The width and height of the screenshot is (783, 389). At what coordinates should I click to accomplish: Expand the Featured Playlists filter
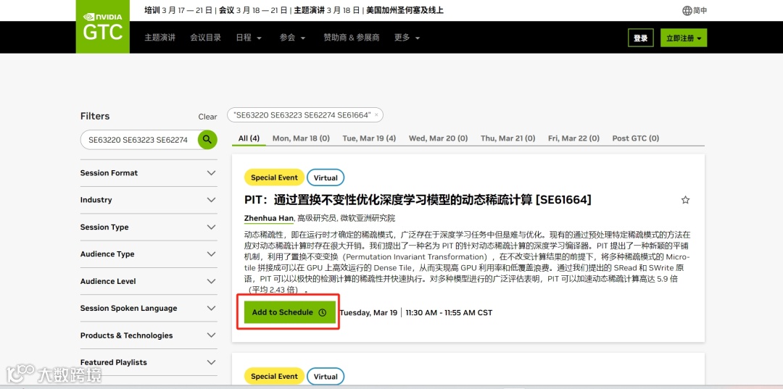[x=149, y=362]
